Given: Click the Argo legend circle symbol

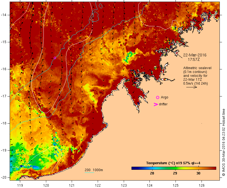Looking at the screenshot, I should click(158, 98).
